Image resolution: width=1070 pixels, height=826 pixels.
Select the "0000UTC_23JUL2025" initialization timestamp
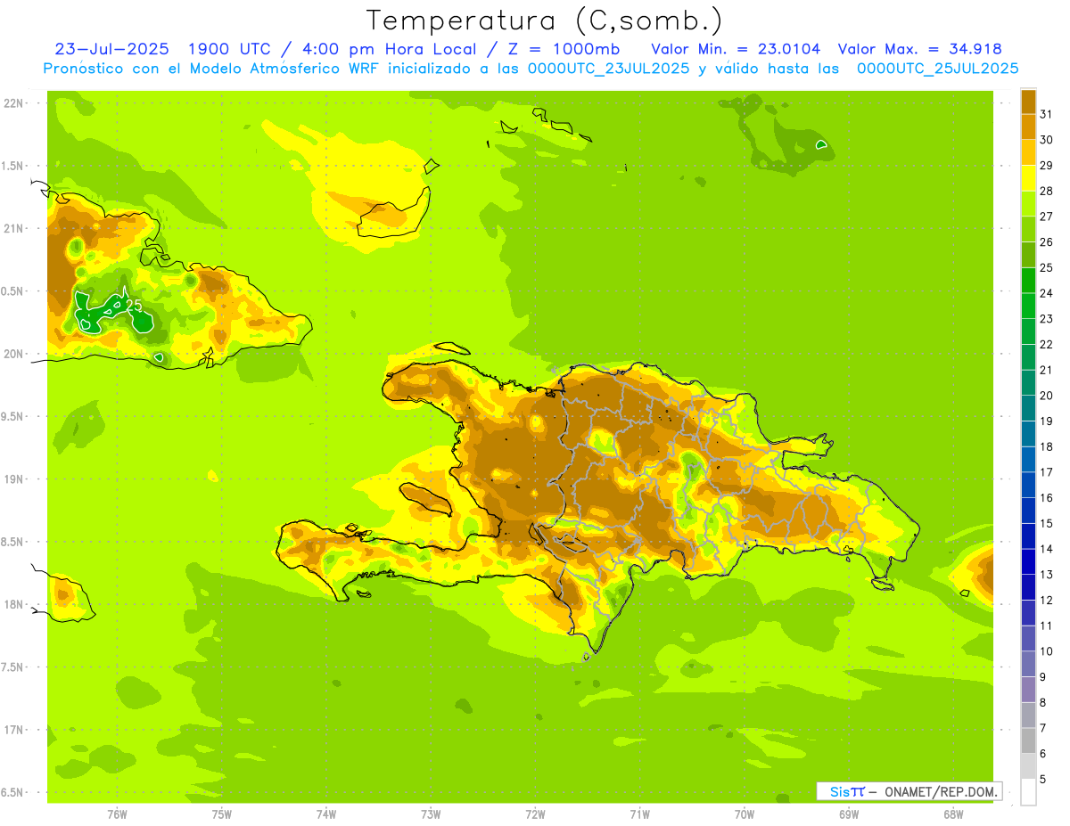(x=608, y=69)
